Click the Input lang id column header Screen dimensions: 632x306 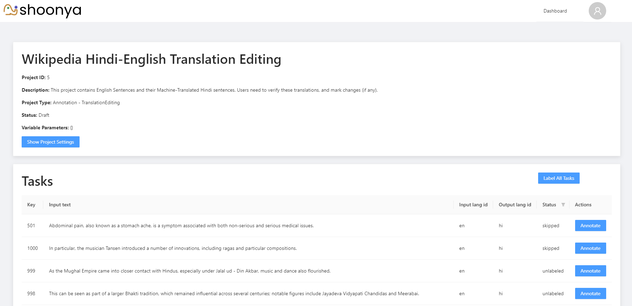(473, 205)
